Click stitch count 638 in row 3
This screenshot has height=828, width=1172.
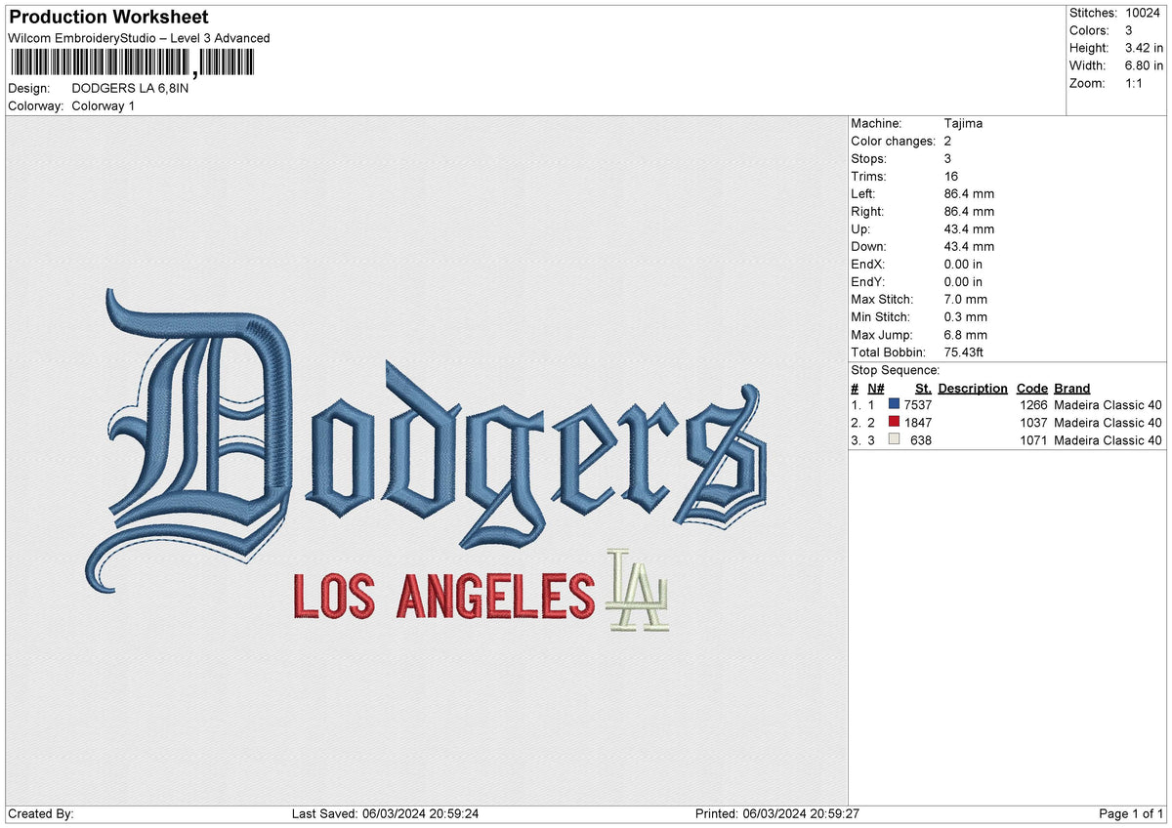[x=921, y=439]
